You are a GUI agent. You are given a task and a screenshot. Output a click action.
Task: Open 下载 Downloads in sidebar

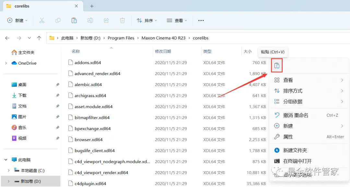[19, 95]
